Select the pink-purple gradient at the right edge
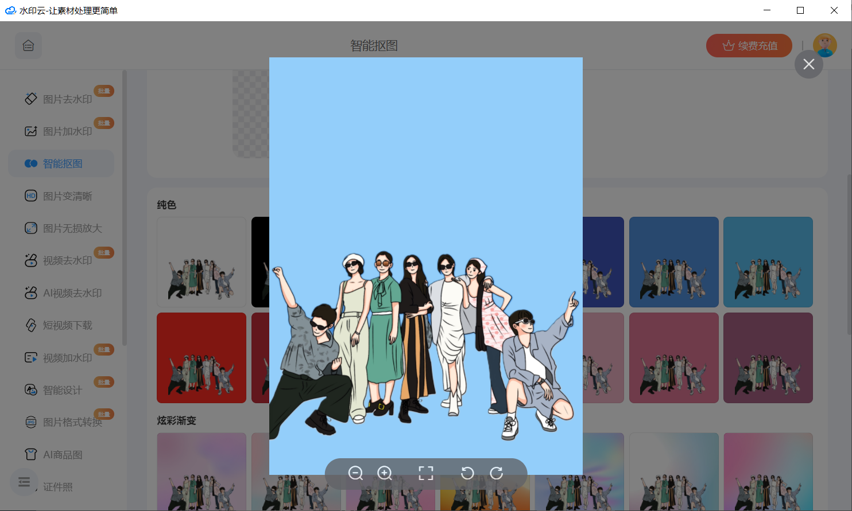The height and width of the screenshot is (511, 852). (x=768, y=471)
